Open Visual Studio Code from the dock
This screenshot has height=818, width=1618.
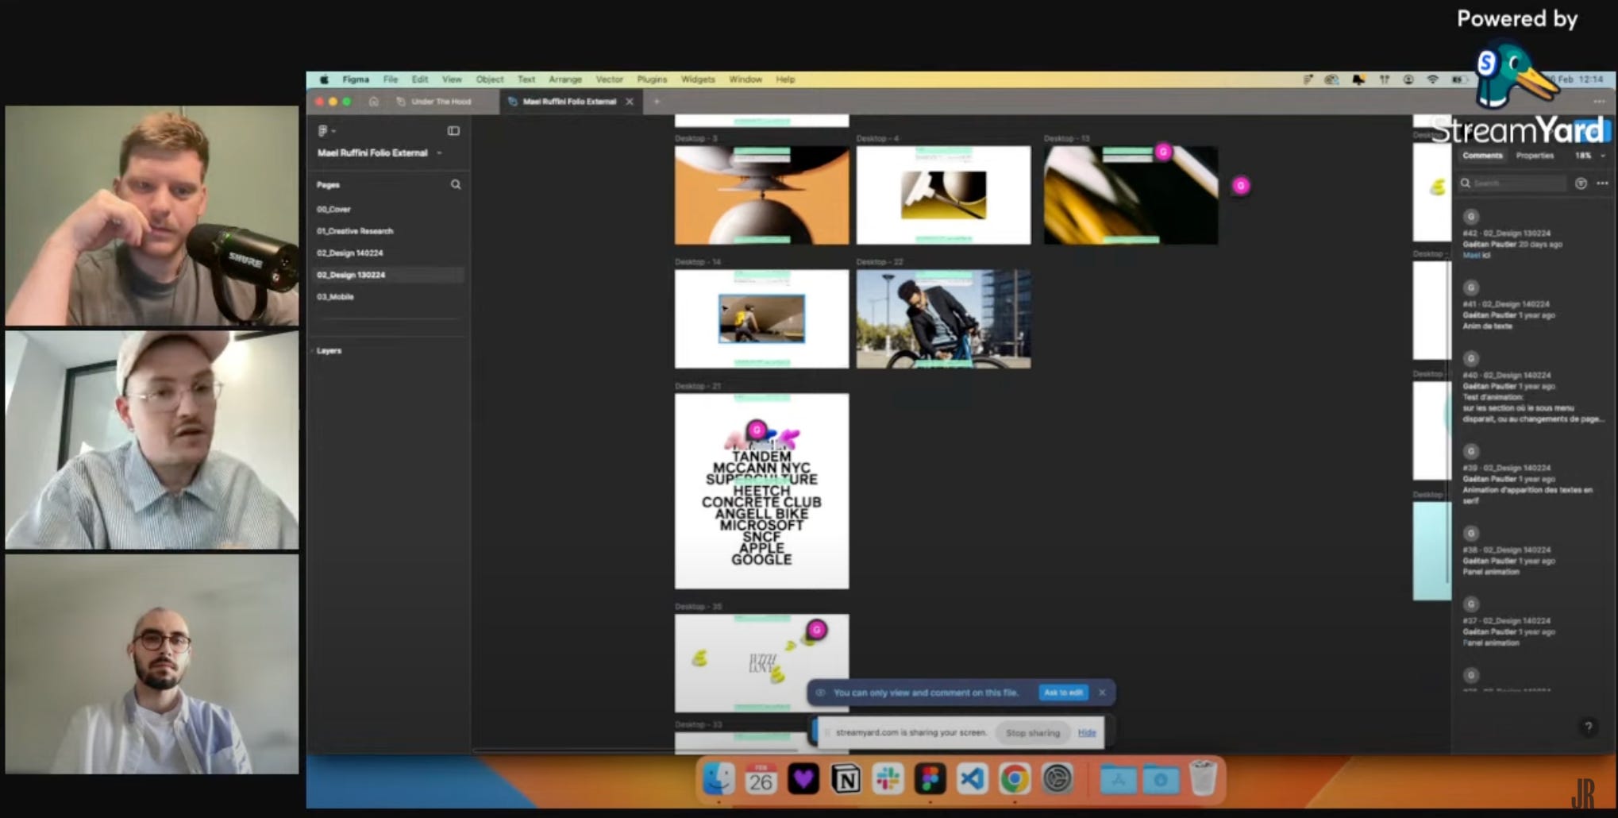tap(973, 779)
